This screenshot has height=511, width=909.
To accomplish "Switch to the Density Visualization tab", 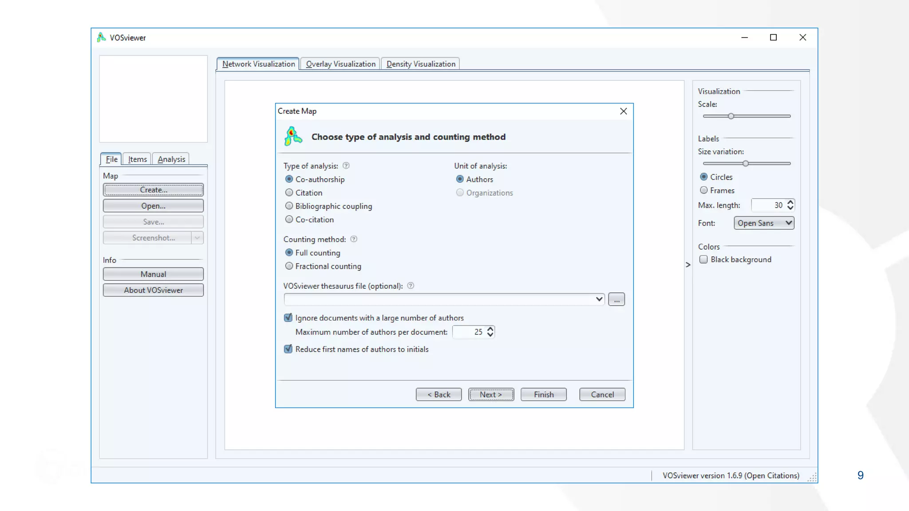I will (x=420, y=64).
